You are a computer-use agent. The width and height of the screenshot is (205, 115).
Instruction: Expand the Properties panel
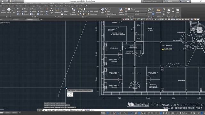pos(132,17)
